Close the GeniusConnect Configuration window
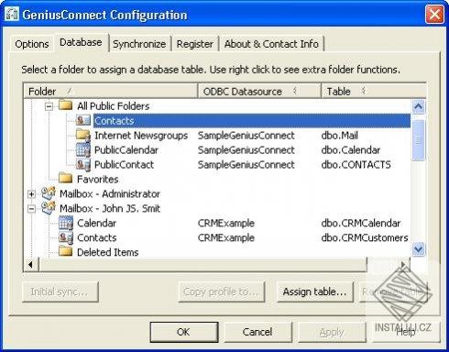Viewport: 449px width, 352px height. tap(434, 14)
